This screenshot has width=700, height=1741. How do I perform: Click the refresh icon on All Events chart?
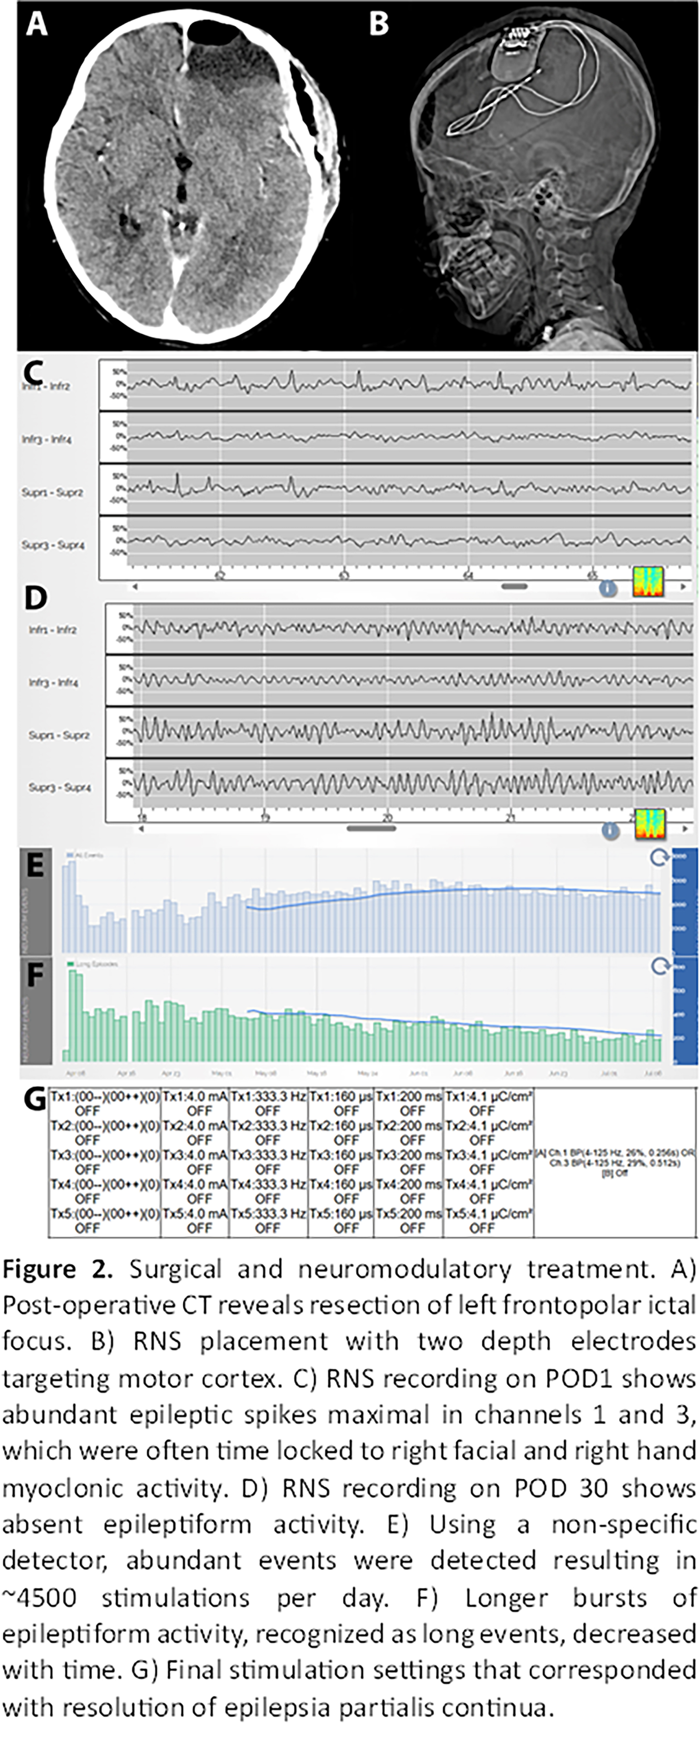point(659,857)
